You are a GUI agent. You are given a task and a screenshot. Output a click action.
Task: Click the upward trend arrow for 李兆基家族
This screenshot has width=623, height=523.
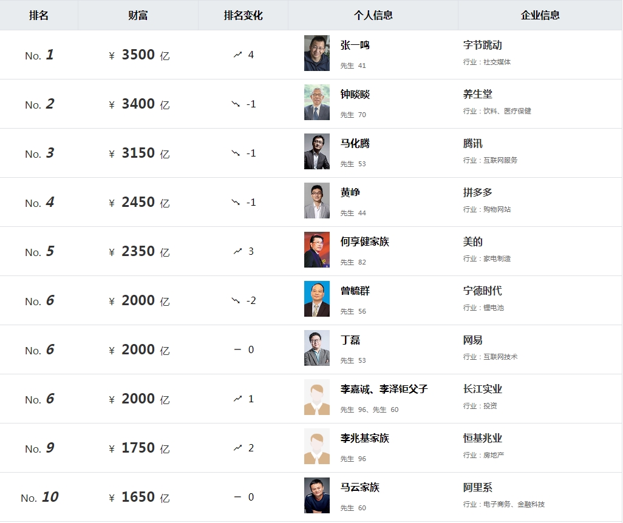[x=237, y=448]
